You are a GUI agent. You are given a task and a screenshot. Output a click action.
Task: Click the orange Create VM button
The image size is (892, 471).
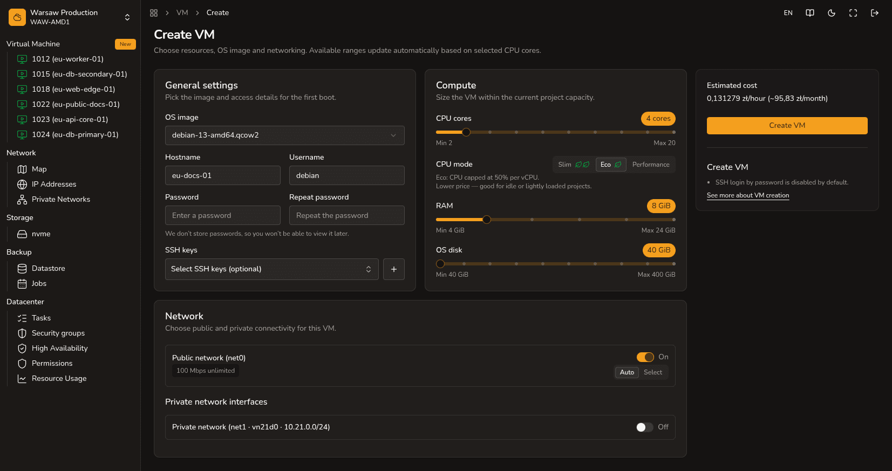[787, 126]
